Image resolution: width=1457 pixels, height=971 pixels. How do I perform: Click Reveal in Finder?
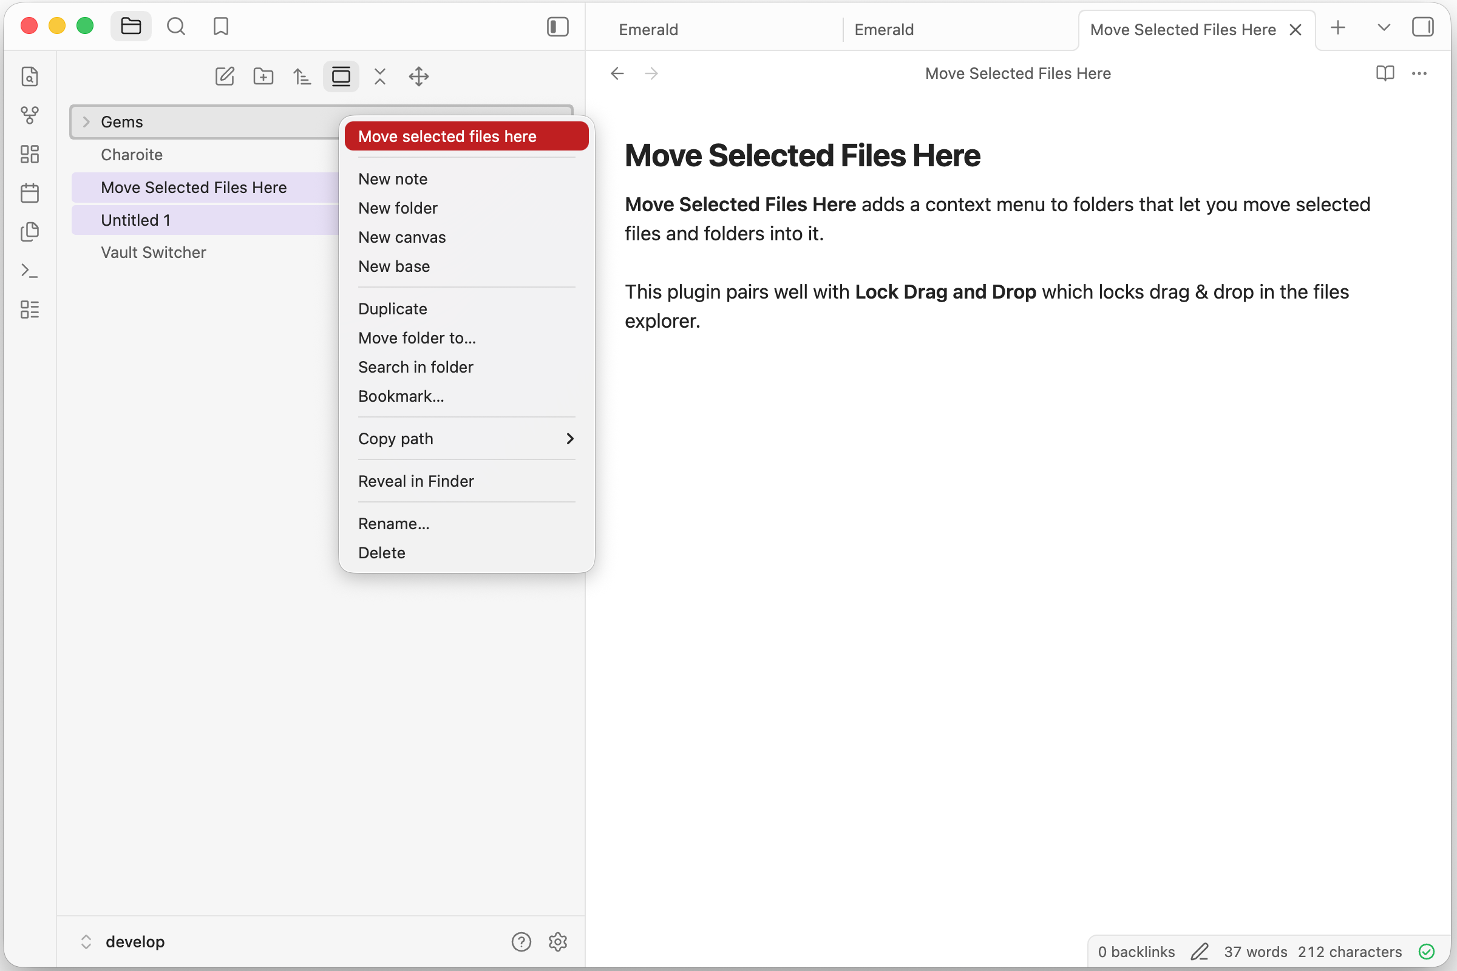[x=466, y=481]
